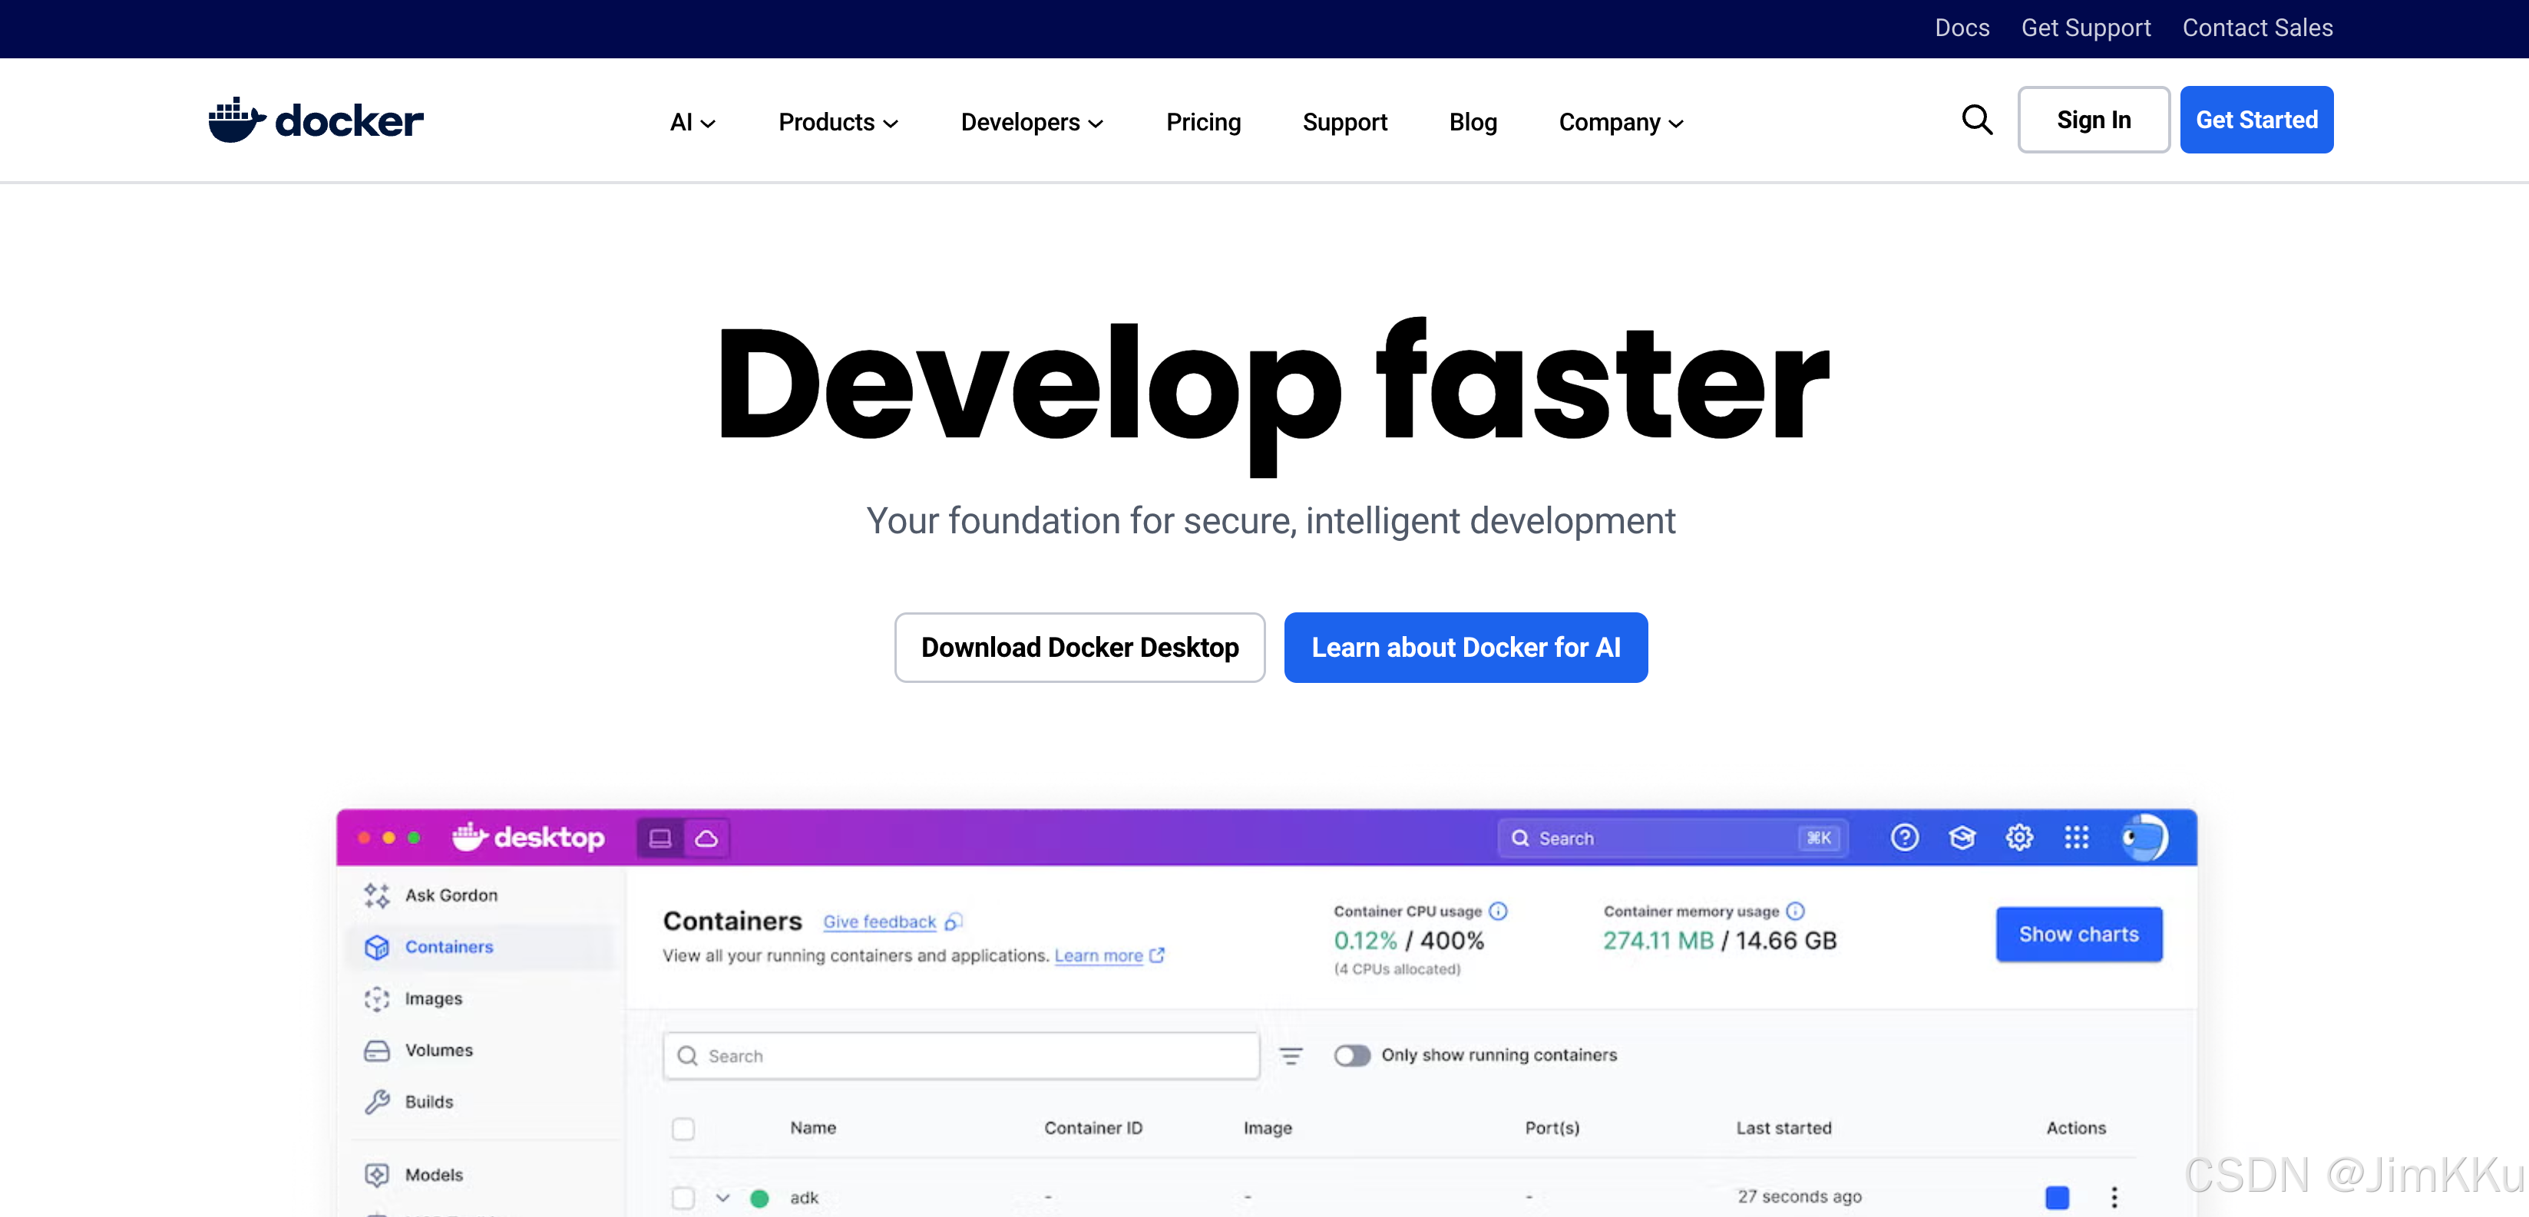Expand the Products navigation menu

(838, 122)
